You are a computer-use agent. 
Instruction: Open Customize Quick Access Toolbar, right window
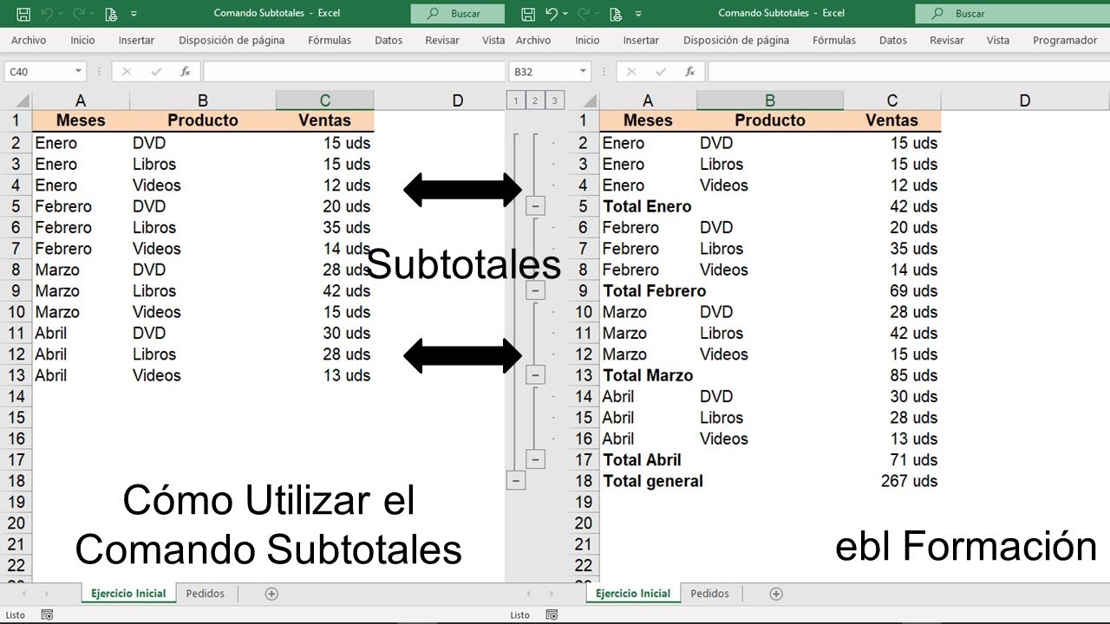tap(637, 14)
